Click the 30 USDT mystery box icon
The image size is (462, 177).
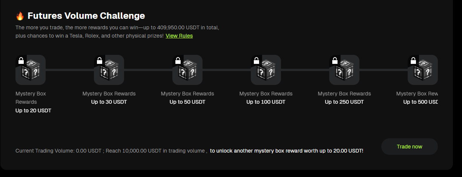click(x=109, y=70)
